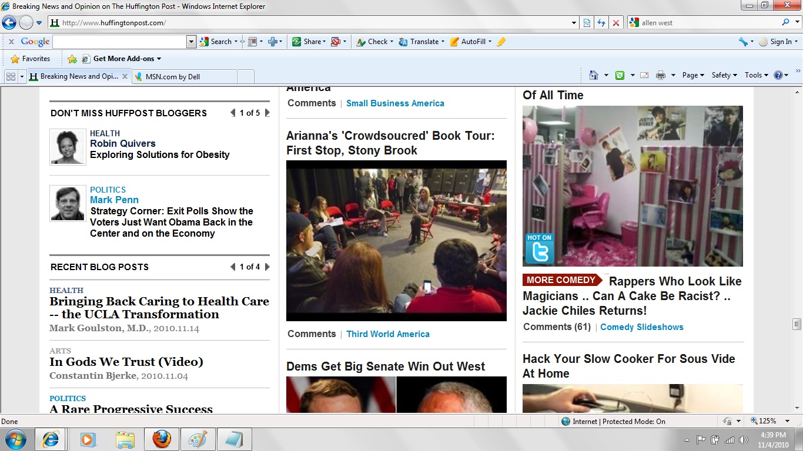Image resolution: width=803 pixels, height=451 pixels.
Task: Click Small Business America link
Action: click(395, 103)
